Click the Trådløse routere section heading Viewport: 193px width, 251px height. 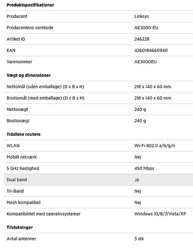24,134
